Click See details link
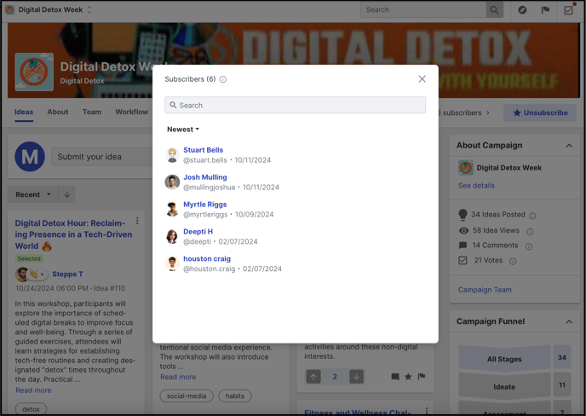Screen dimensions: 586x416 (x=476, y=186)
